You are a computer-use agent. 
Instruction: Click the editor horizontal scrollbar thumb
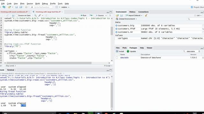click(49, 63)
